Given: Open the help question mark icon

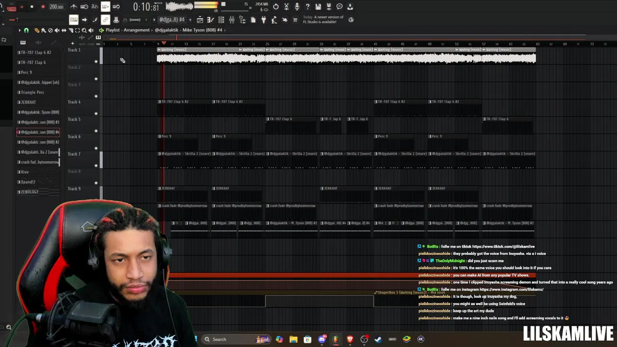Looking at the screenshot, I should pyautogui.click(x=308, y=7).
